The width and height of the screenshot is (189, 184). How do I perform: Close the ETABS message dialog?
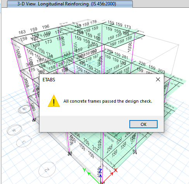tap(158, 79)
